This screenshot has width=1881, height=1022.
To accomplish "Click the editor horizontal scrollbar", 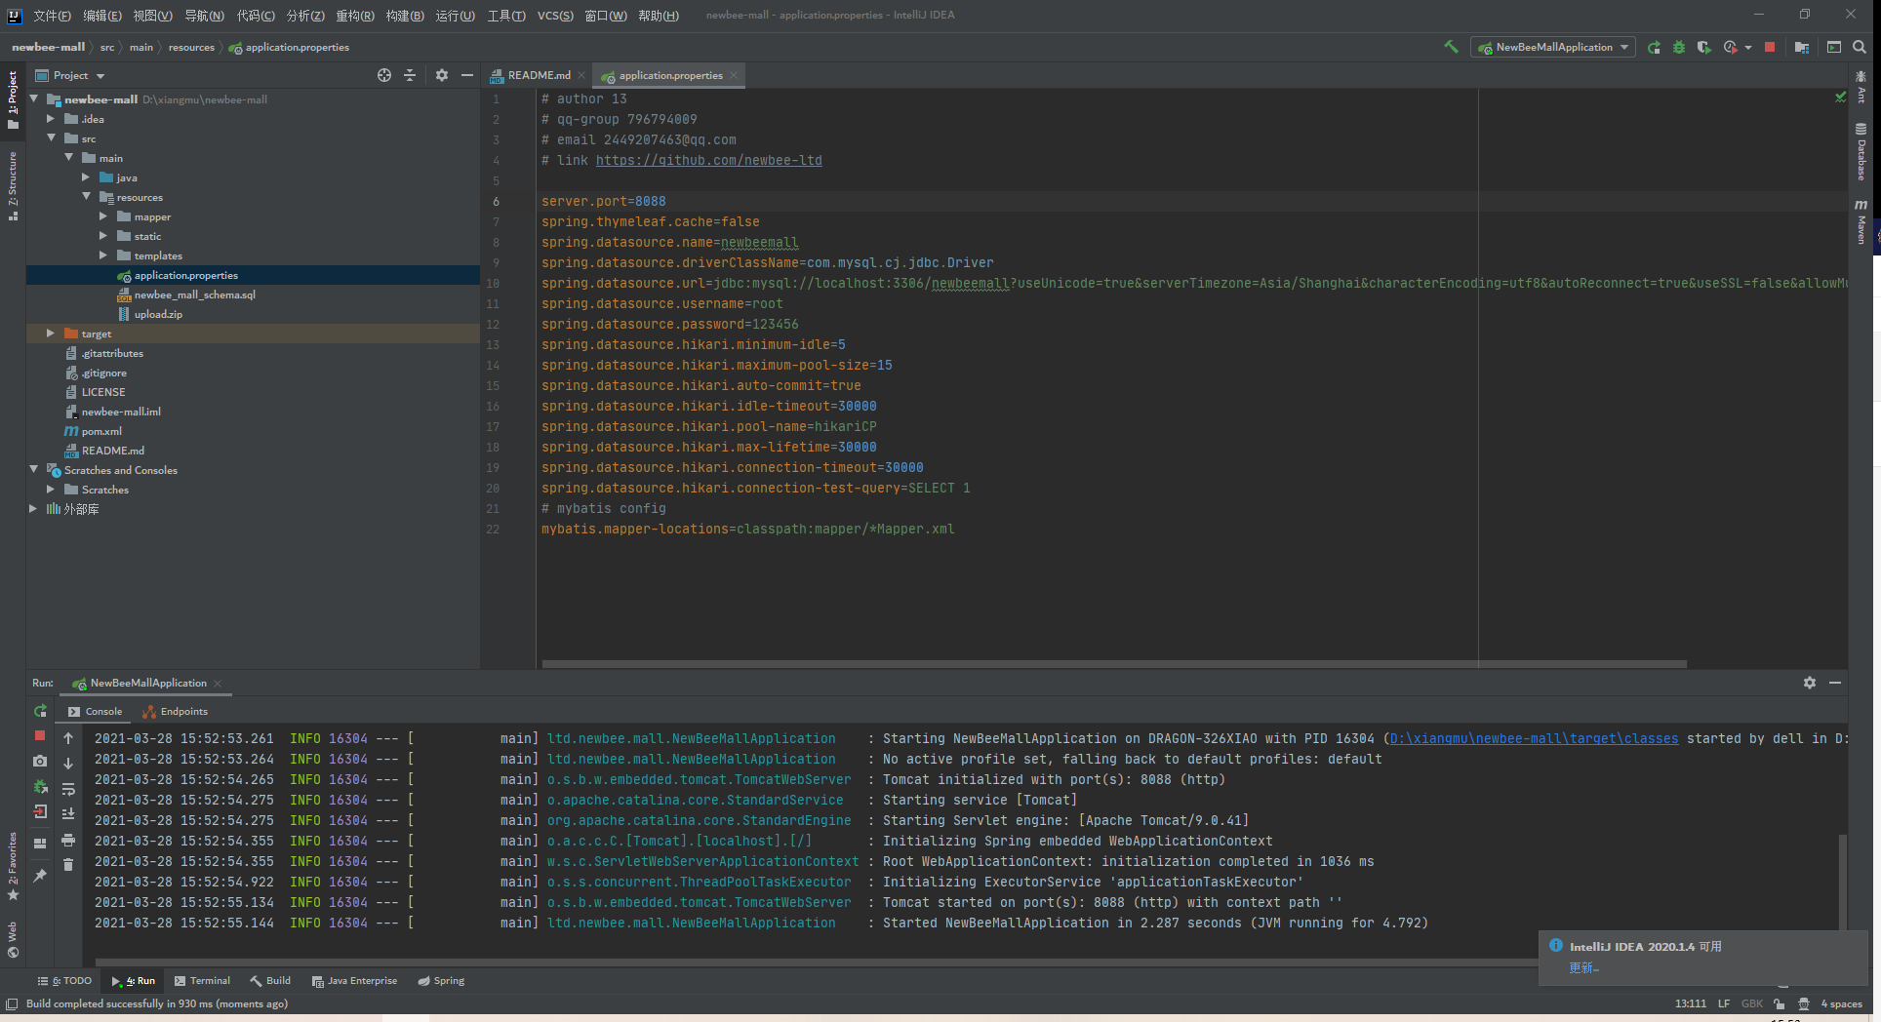I will pos(1114,664).
